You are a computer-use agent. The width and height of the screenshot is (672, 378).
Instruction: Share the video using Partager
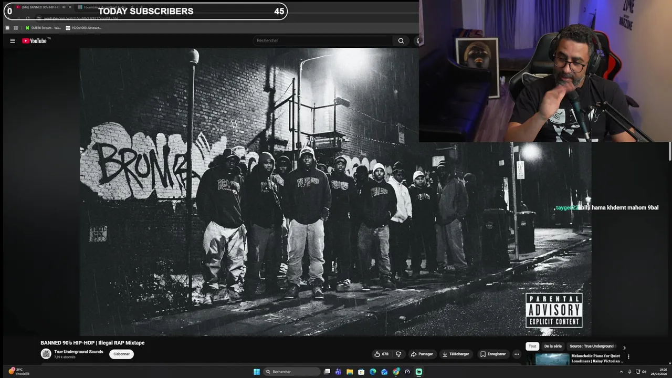point(422,354)
